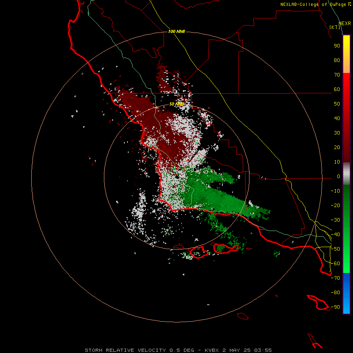Click the '100 NMI' range ring label
Image resolution: width=353 pixels, height=353 pixels.
click(x=176, y=31)
